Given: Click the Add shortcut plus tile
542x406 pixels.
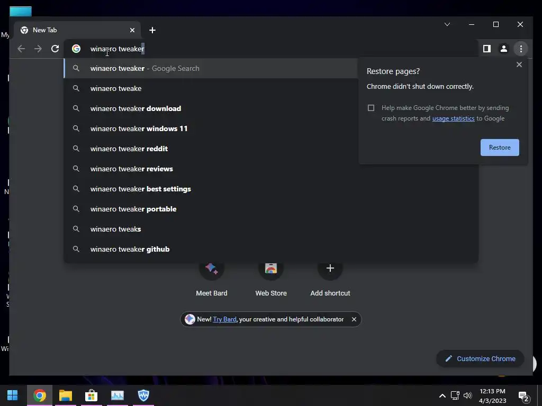Looking at the screenshot, I should tap(330, 268).
